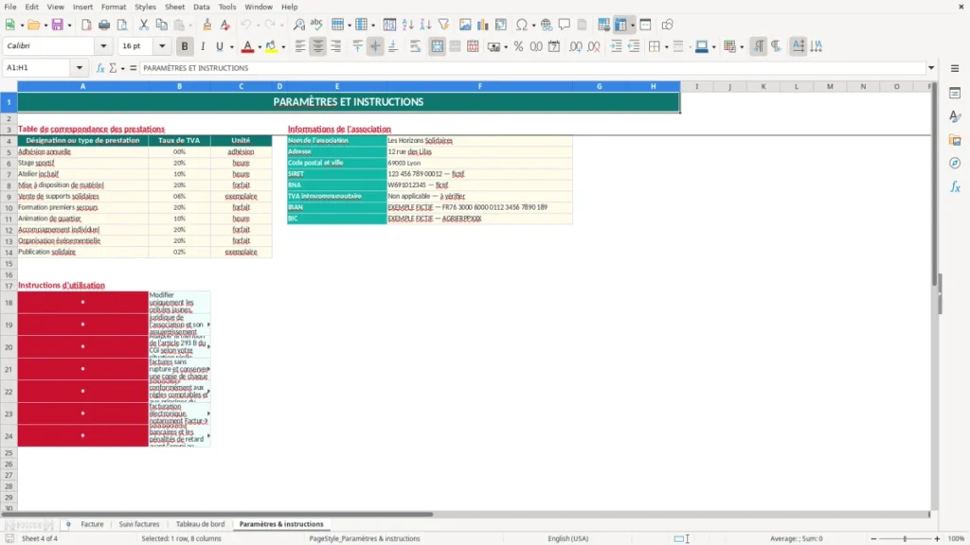This screenshot has width=970, height=545.
Task: Open the sidebar Navigator panel
Action: tap(955, 163)
